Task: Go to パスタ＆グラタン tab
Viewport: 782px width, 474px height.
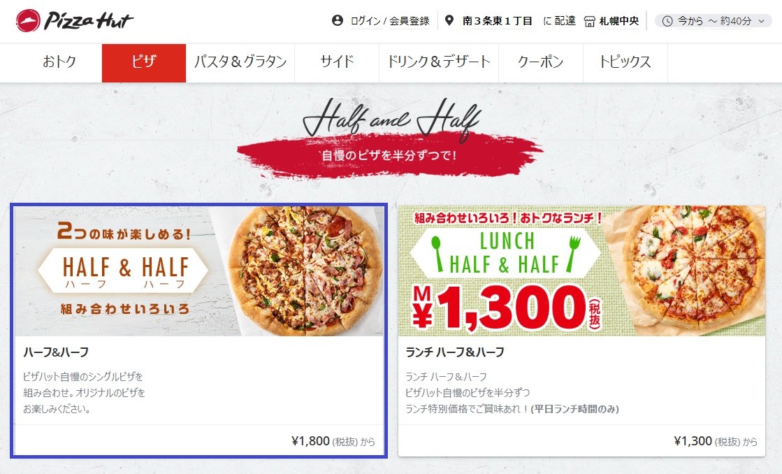Action: [x=240, y=63]
